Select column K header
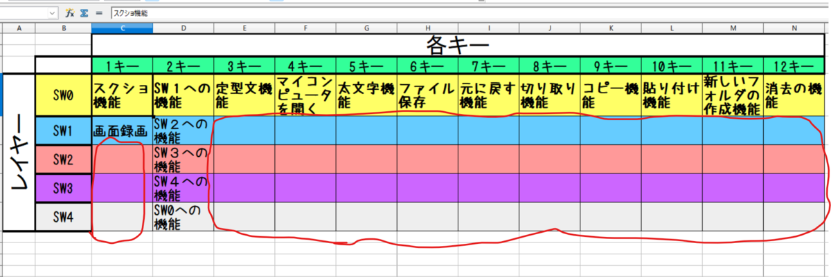Image resolution: width=831 pixels, height=277 pixels. click(611, 28)
